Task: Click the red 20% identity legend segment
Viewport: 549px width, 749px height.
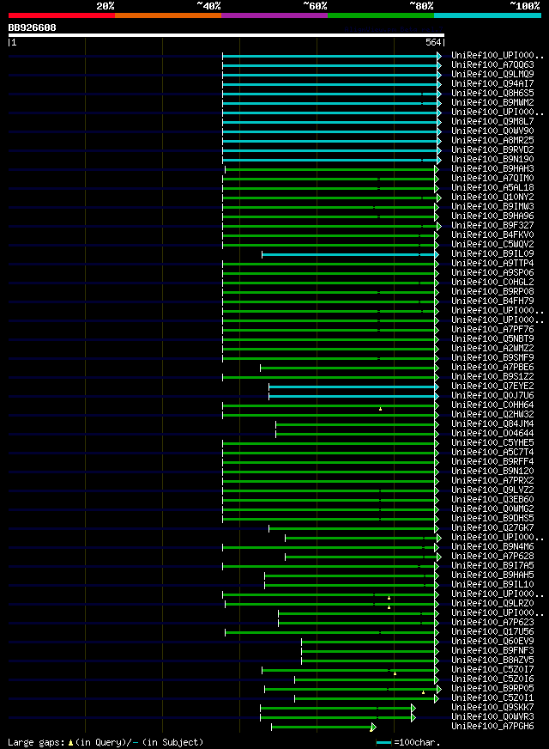Action: (62, 15)
